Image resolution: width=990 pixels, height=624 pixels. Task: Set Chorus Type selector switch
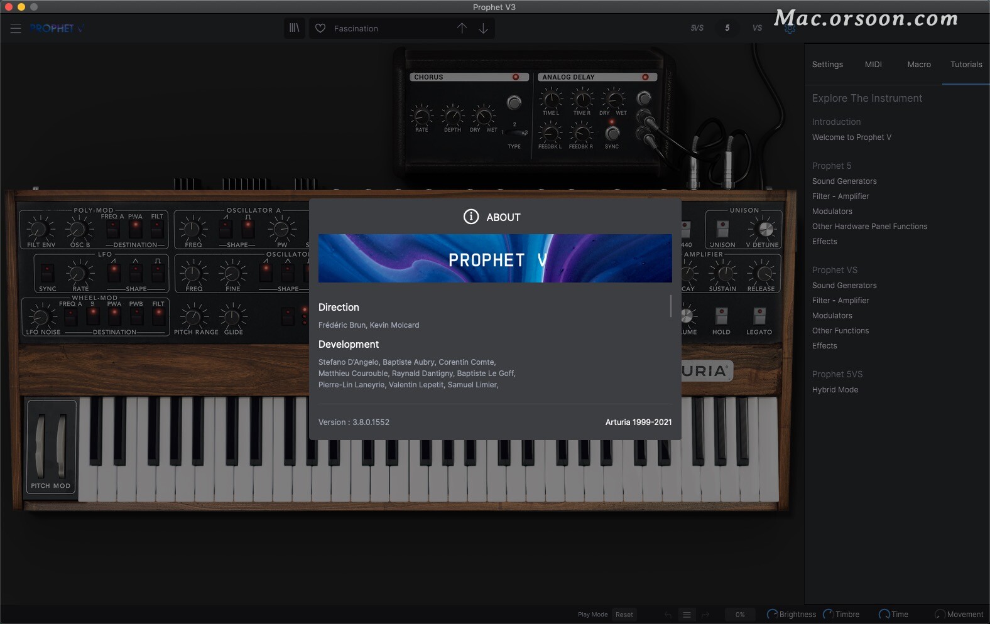[516, 132]
